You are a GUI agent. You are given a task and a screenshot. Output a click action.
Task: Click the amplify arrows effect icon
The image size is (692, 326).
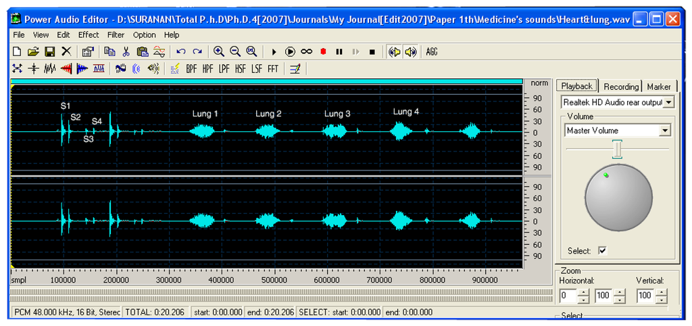point(17,68)
